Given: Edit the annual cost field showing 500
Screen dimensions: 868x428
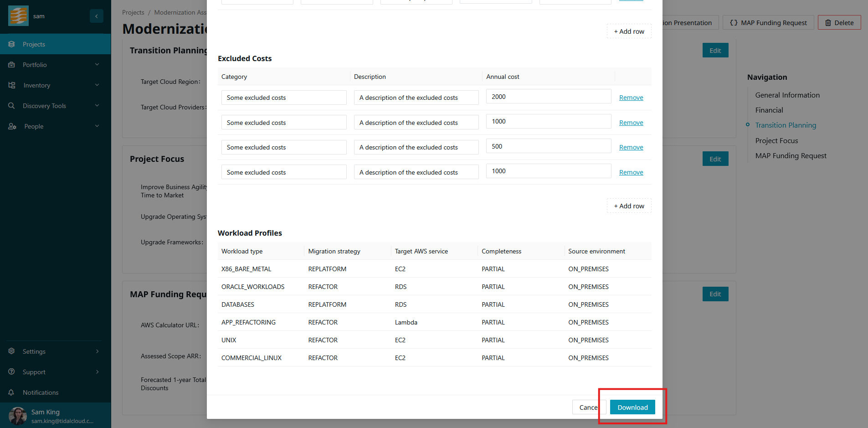Looking at the screenshot, I should [549, 146].
